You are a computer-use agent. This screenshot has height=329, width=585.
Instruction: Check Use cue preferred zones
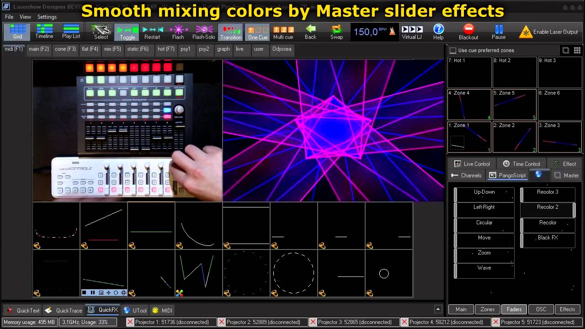pos(453,50)
